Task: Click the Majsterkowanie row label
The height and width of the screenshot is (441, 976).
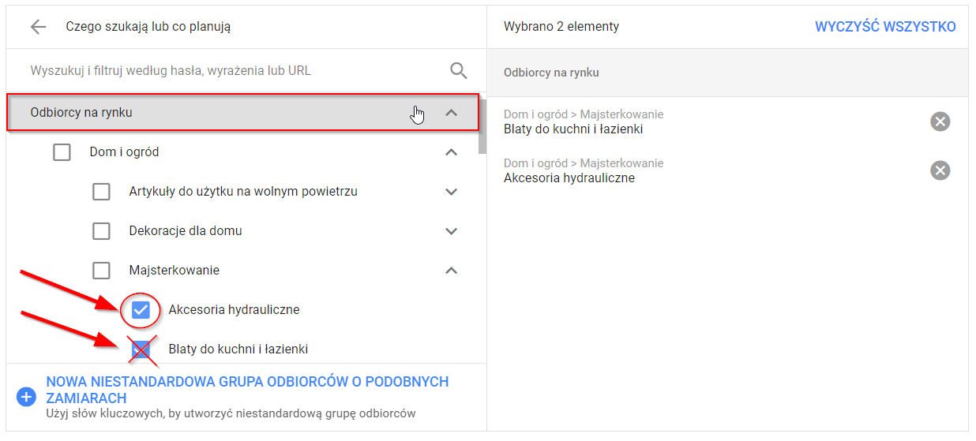Action: point(174,271)
